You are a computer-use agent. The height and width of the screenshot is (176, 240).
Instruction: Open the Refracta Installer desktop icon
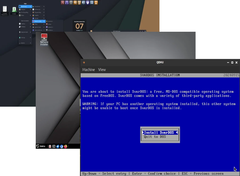click(x=44, y=40)
